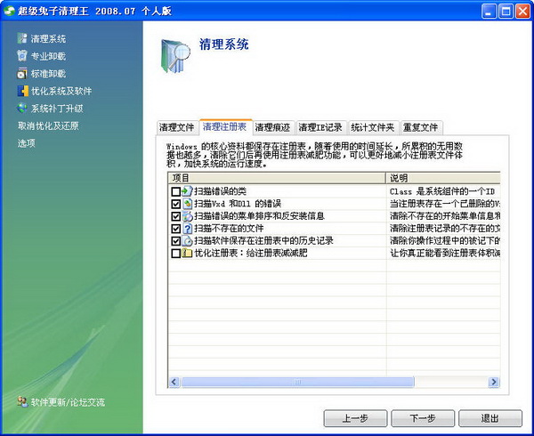Open 取消优化及还原 in sidebar

(48, 125)
